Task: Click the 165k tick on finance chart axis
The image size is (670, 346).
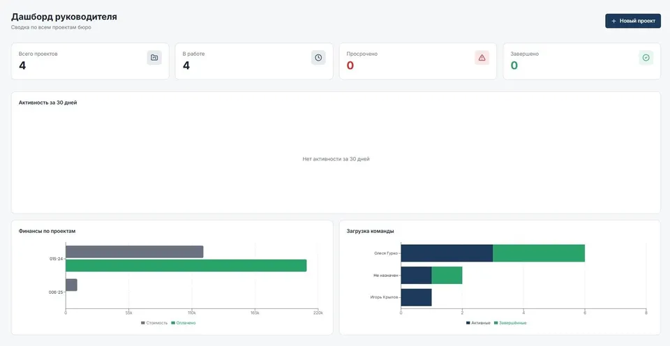Action: [x=255, y=313]
